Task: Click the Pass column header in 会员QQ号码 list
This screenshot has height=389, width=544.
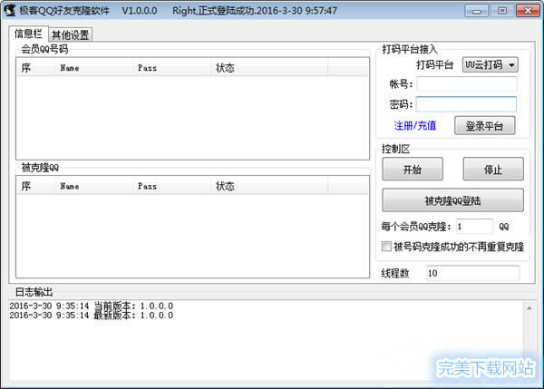Action: tap(172, 68)
